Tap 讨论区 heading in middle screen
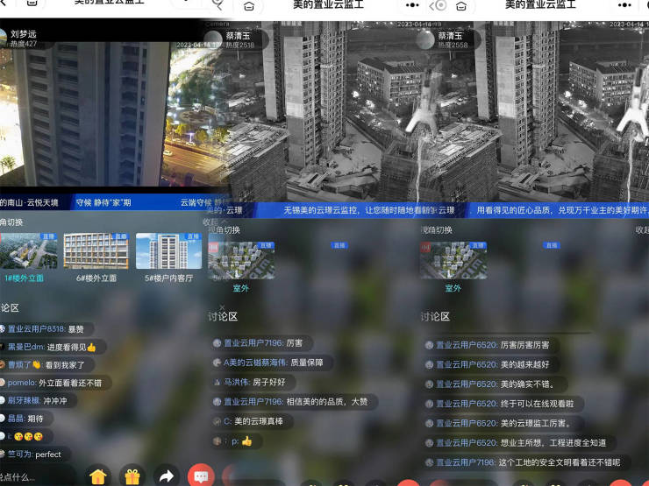This screenshot has height=486, width=649. point(223,317)
